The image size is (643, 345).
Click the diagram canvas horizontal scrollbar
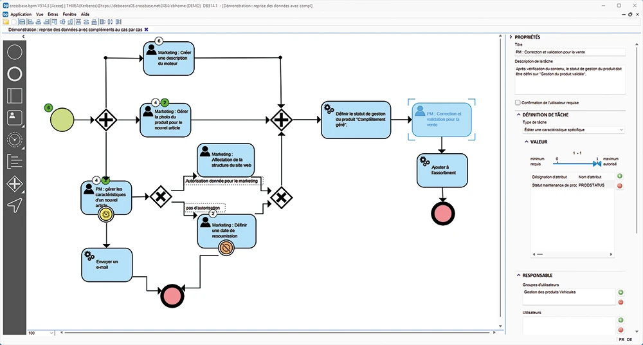[279, 333]
